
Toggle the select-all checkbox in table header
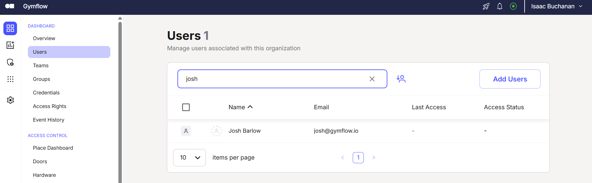(x=186, y=107)
